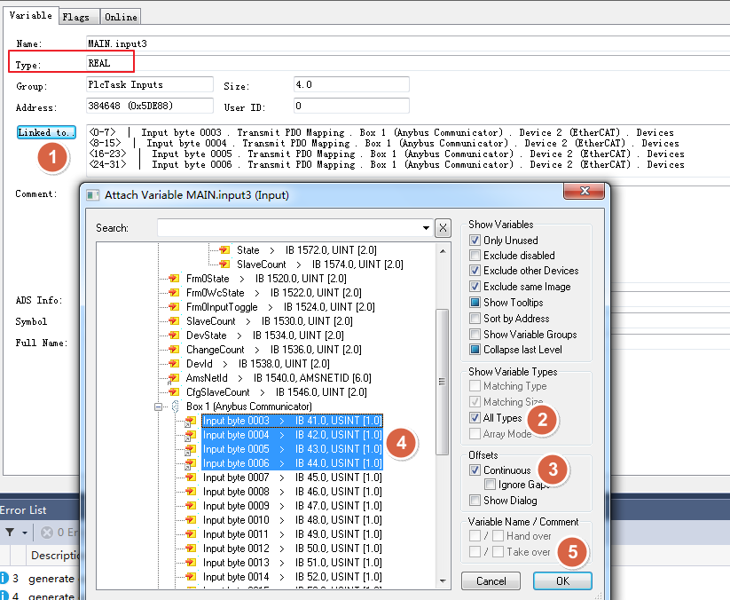730x600 pixels.
Task: Click the icon of Input byte 0009
Action: [x=191, y=506]
